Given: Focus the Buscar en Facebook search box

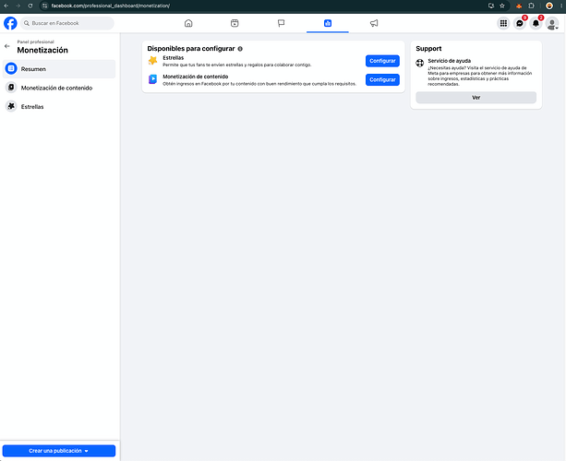Looking at the screenshot, I should (67, 23).
